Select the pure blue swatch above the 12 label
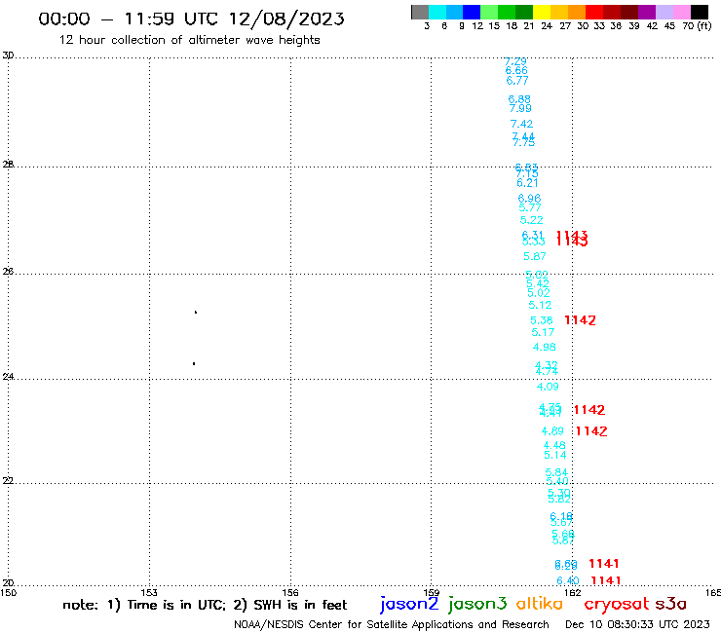Screen dimensions: 721x633 click(472, 12)
